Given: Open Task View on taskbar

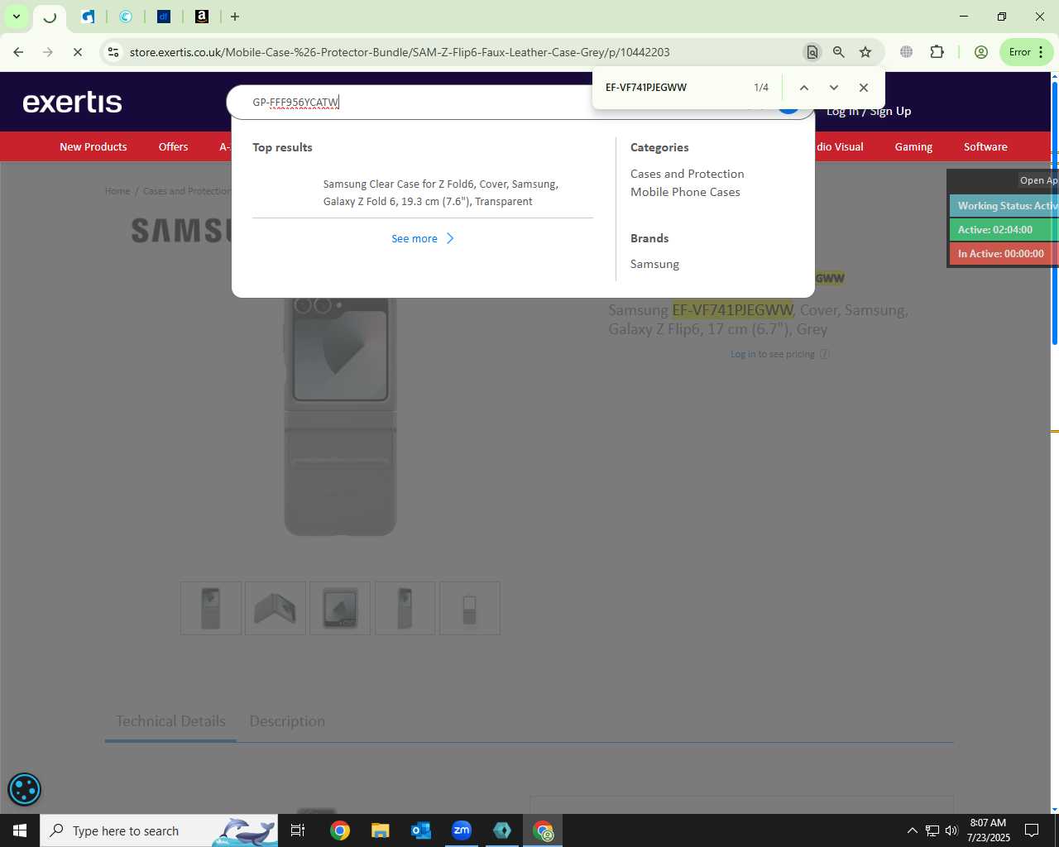Looking at the screenshot, I should pos(298,830).
